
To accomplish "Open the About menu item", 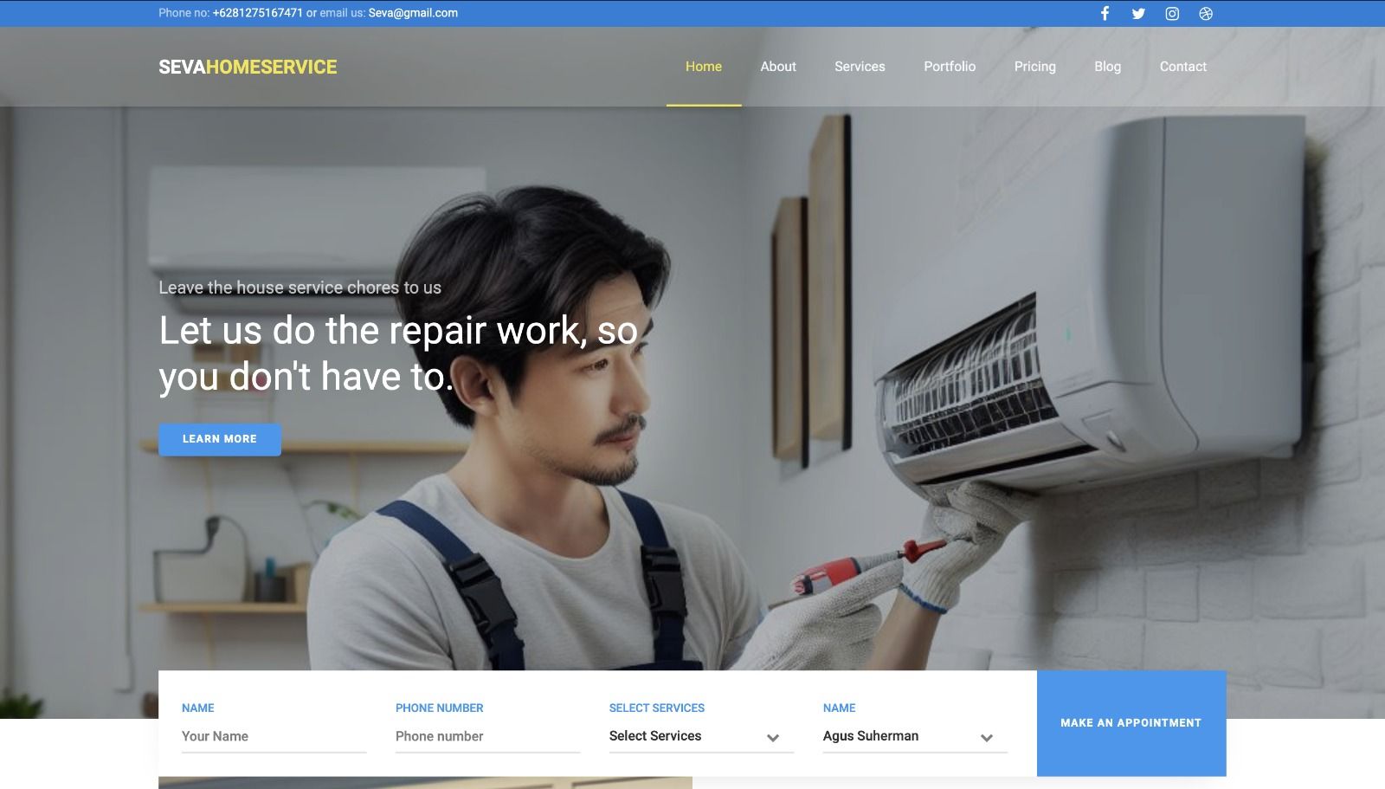I will 778,67.
